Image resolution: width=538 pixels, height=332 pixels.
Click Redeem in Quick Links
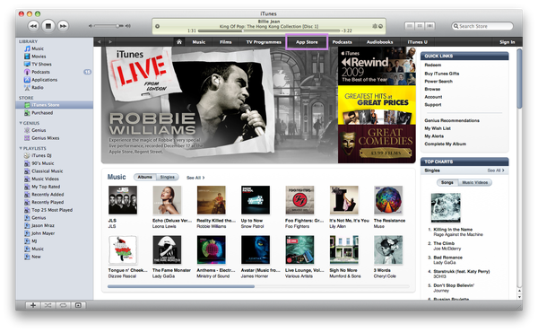coord(433,65)
